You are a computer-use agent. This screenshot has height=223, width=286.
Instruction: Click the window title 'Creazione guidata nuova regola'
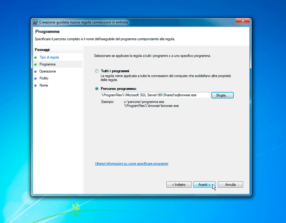[83, 22]
